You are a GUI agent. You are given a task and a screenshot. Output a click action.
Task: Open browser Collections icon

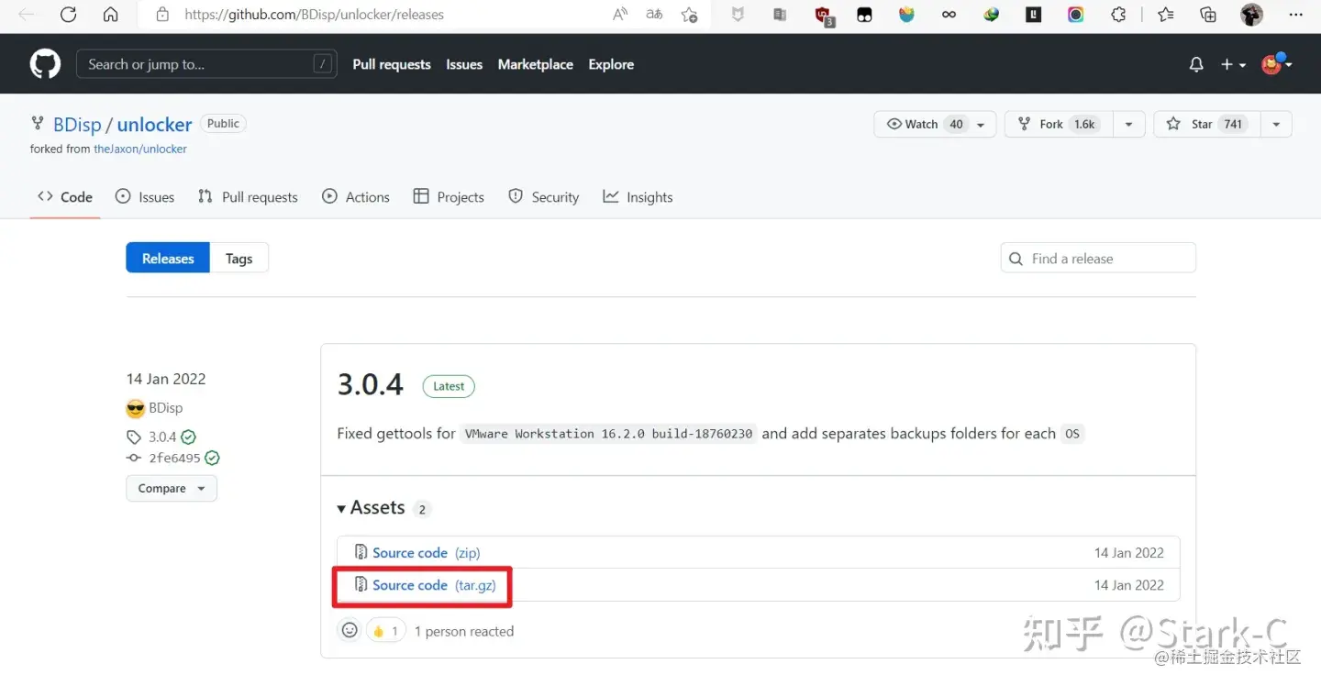coord(1208,15)
